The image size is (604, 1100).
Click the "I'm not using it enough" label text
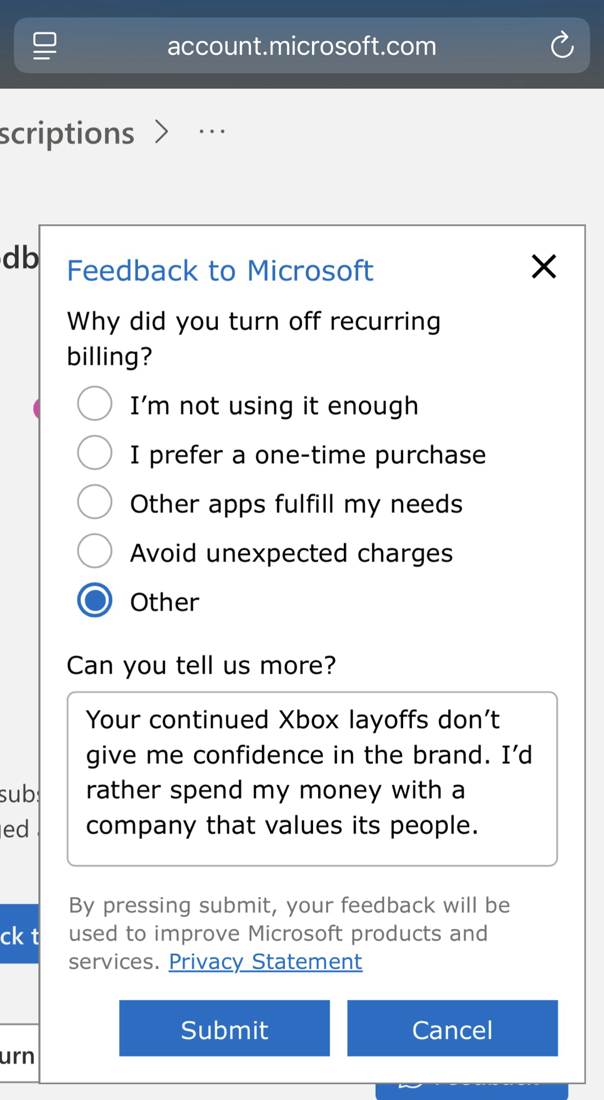click(x=274, y=406)
